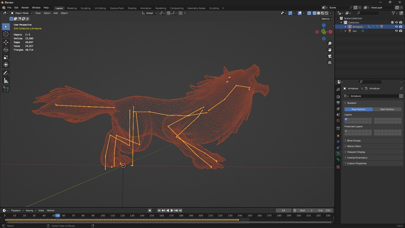
Task: Expand the Armature tree row in outliner
Action: (x=345, y=27)
